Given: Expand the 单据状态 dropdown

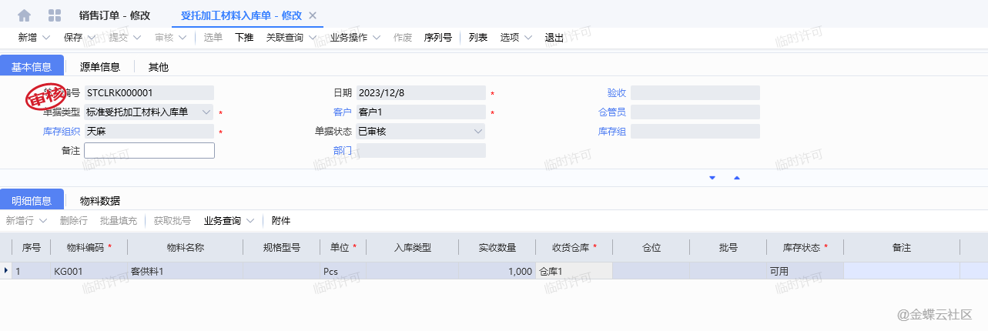Looking at the screenshot, I should click(478, 132).
